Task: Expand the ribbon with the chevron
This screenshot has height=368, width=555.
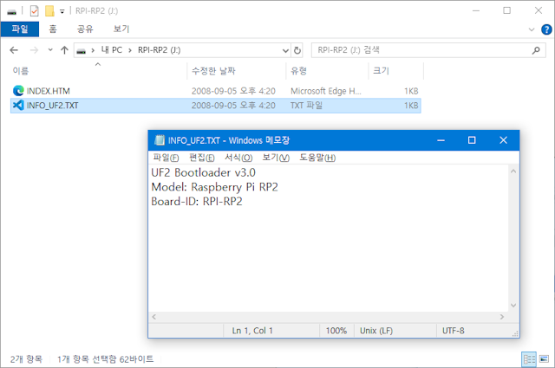Action: (x=532, y=29)
